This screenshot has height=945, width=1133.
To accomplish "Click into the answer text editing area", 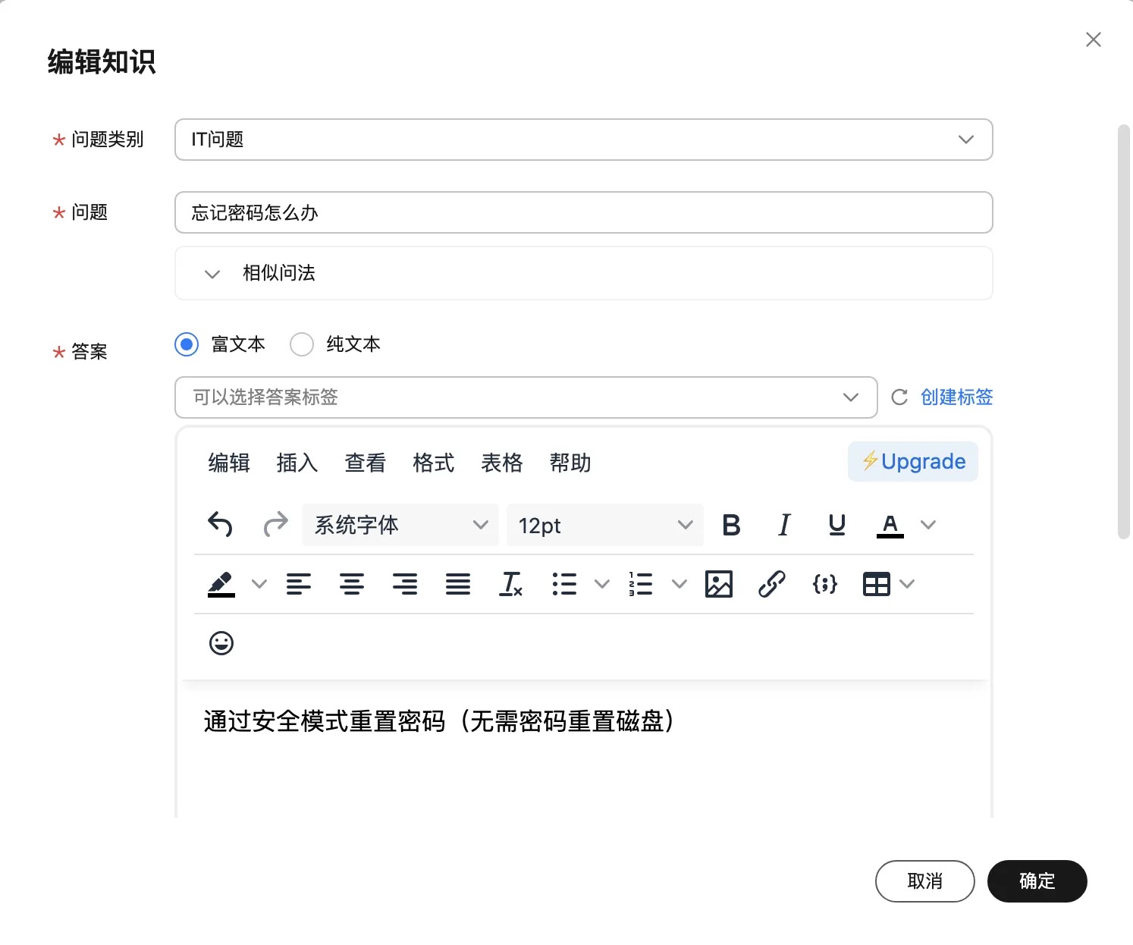I will (x=584, y=751).
